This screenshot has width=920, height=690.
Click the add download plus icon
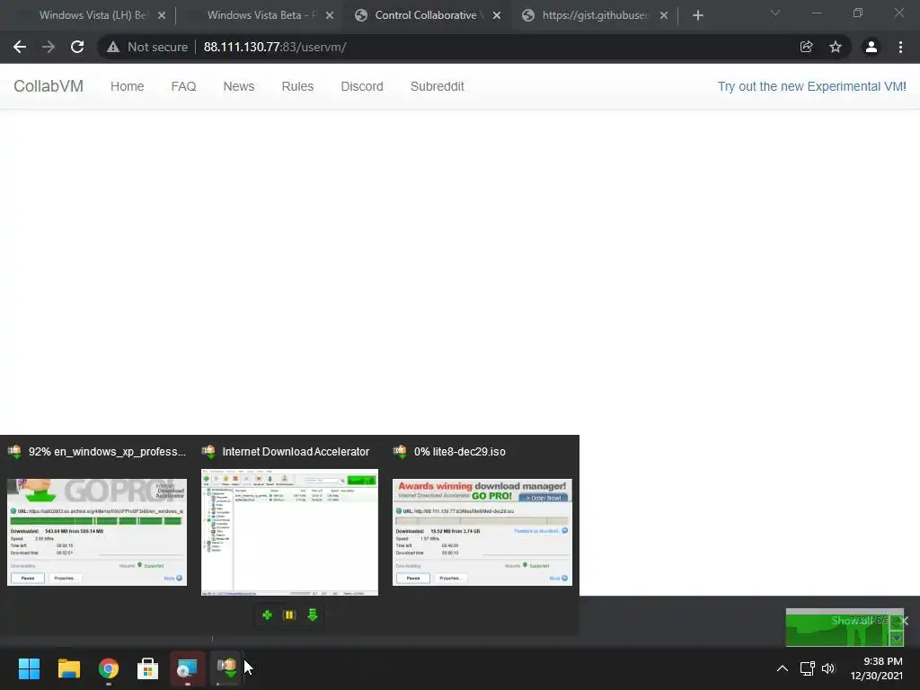tap(267, 615)
